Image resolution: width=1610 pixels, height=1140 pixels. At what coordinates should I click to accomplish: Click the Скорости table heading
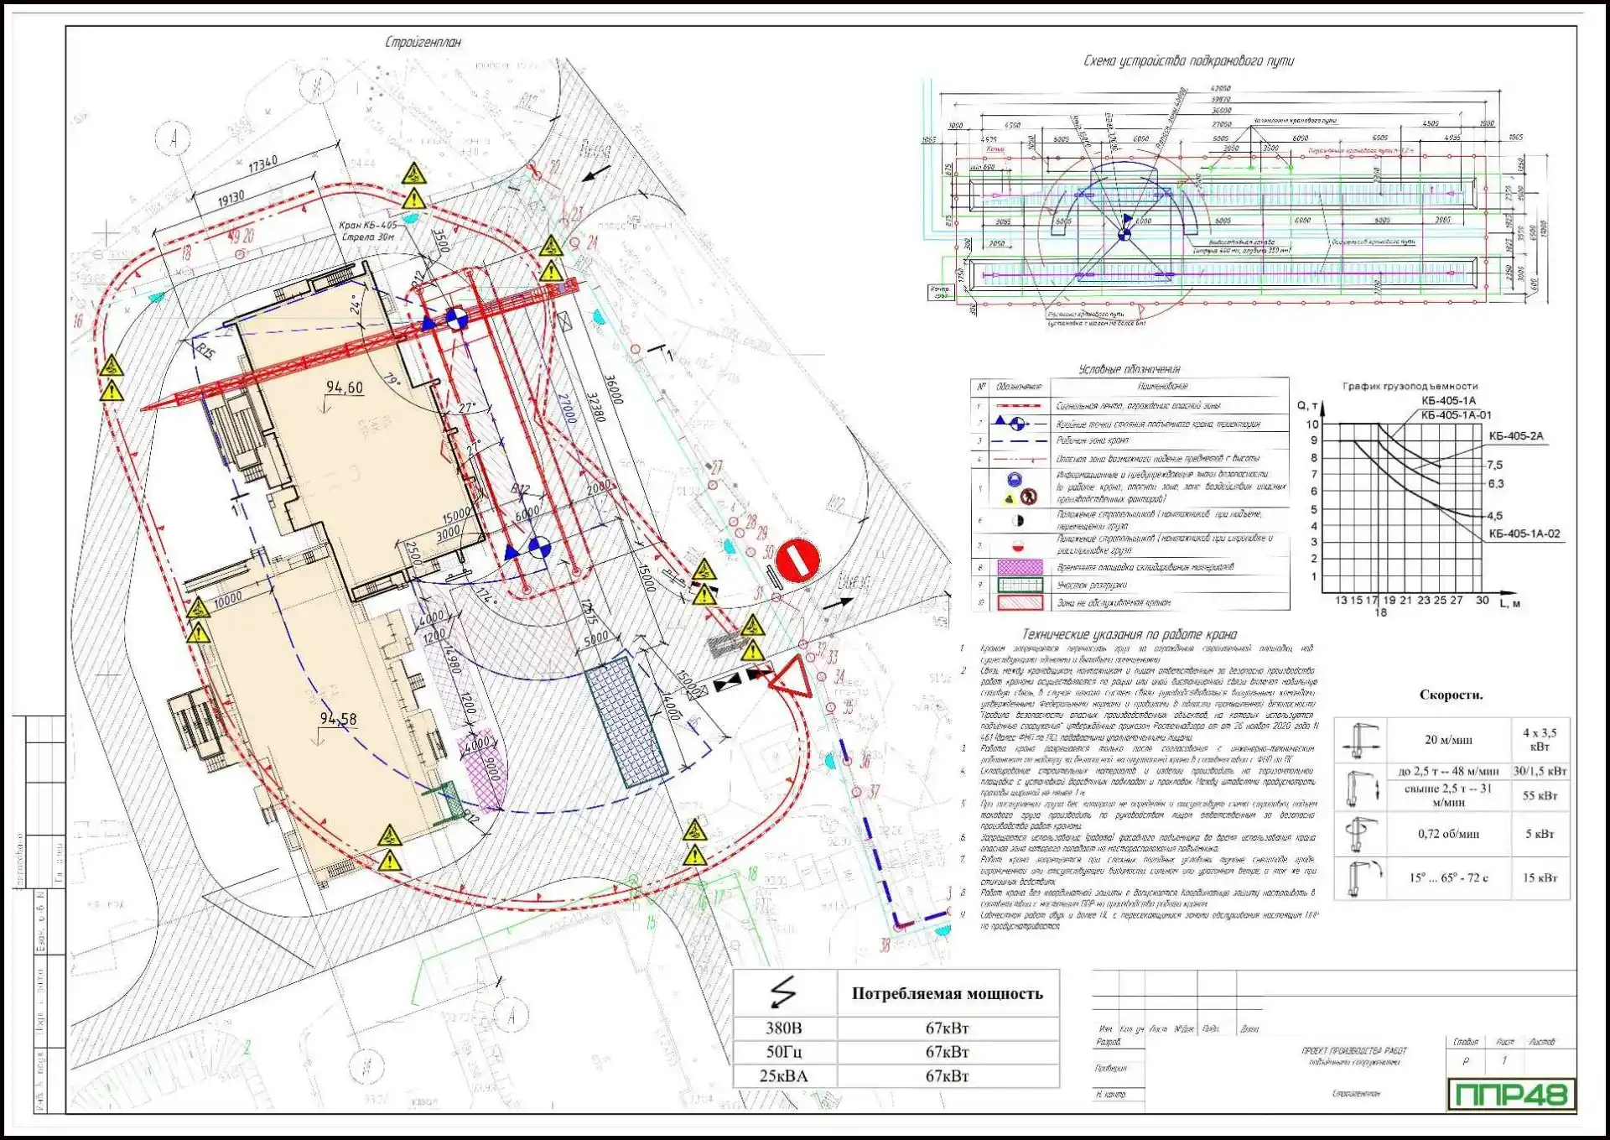coord(1451,695)
